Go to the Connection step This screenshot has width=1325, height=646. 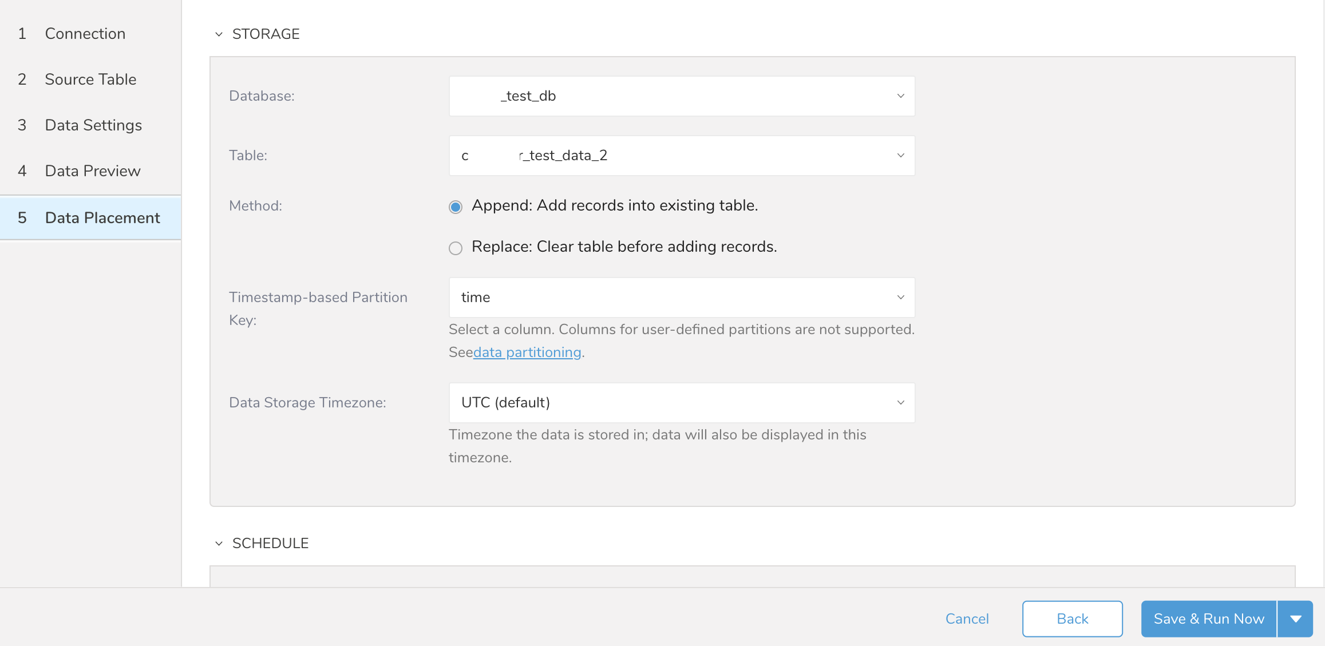coord(85,34)
